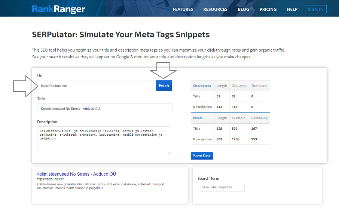Click inside the Title input field
Image resolution: width=339 pixels, height=213 pixels.
[105, 109]
